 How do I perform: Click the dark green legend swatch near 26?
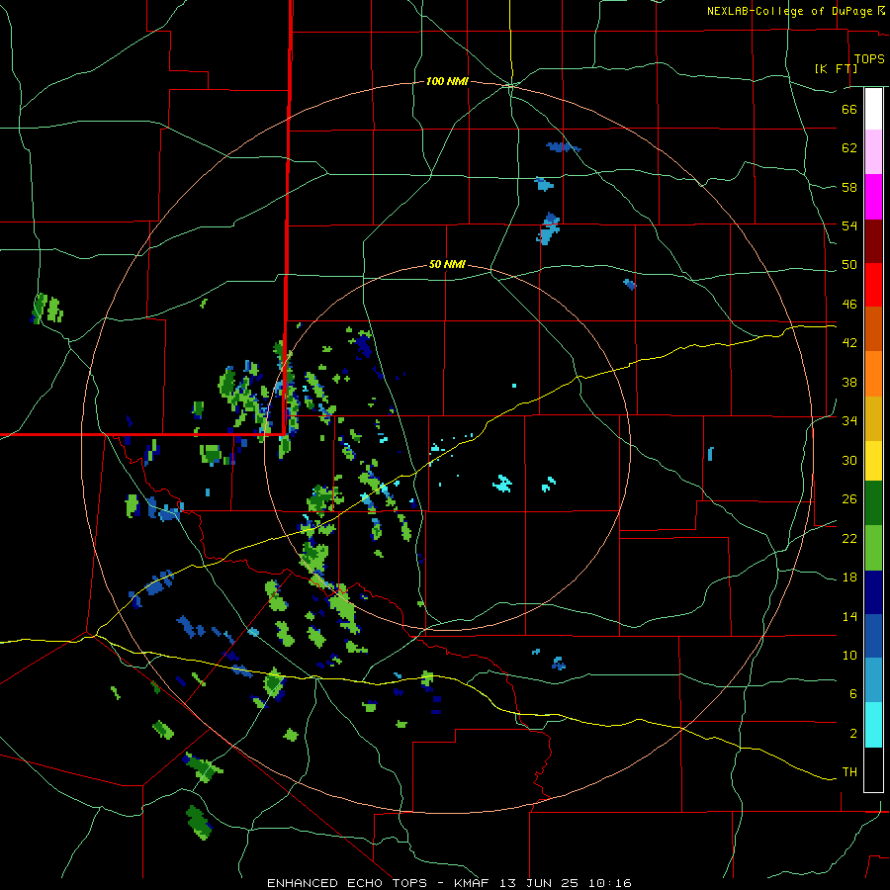(873, 503)
